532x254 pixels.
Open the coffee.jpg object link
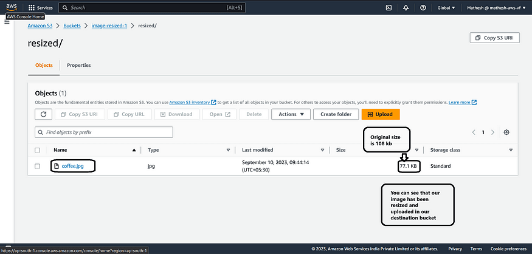tap(72, 166)
